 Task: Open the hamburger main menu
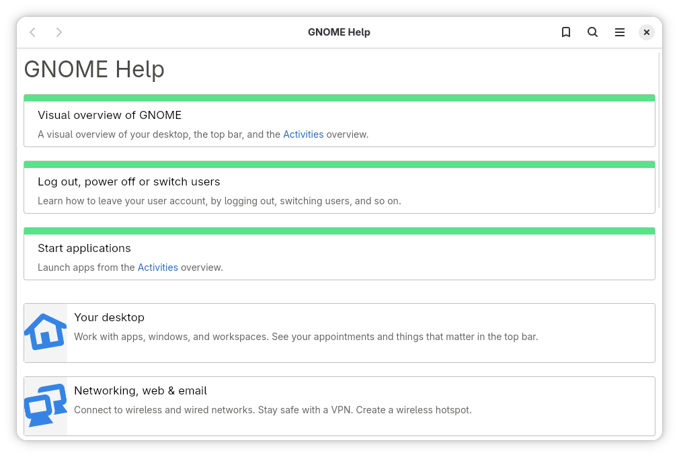click(x=620, y=32)
